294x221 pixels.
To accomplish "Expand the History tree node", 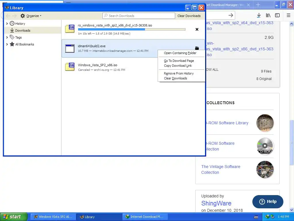I will (x=7, y=24).
